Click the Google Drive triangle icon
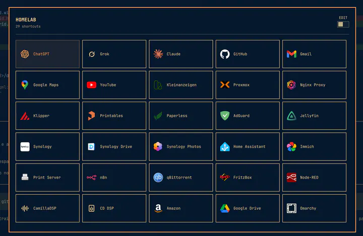The image size is (363, 236). click(x=225, y=208)
